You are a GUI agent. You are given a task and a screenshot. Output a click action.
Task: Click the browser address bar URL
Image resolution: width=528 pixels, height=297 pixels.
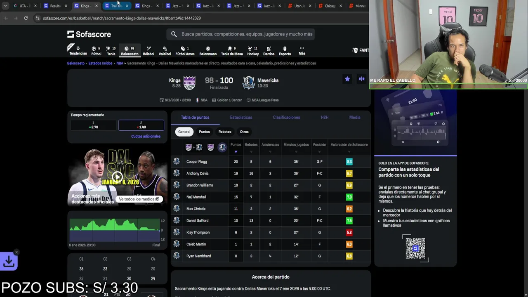(122, 18)
